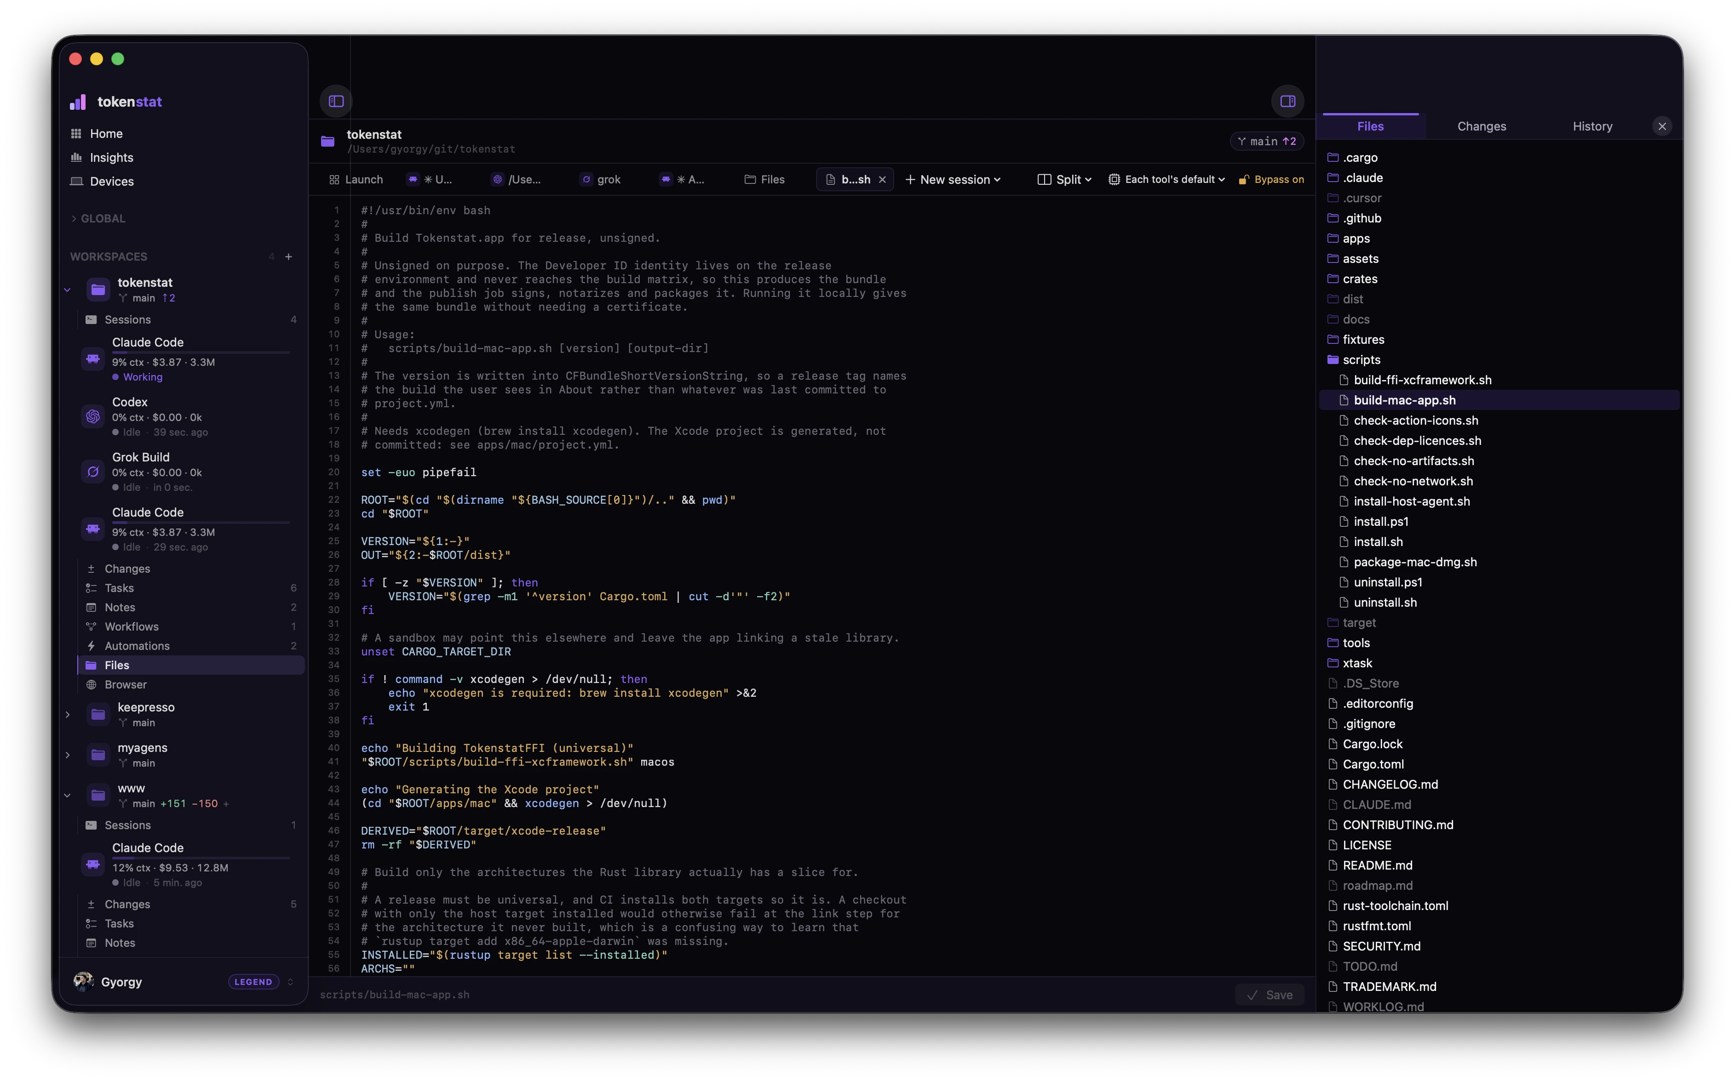Viewport: 1735px width, 1081px height.
Task: Open the New session dropdown
Action: 952,179
